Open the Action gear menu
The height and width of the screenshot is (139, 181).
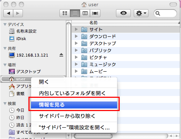point(141,13)
